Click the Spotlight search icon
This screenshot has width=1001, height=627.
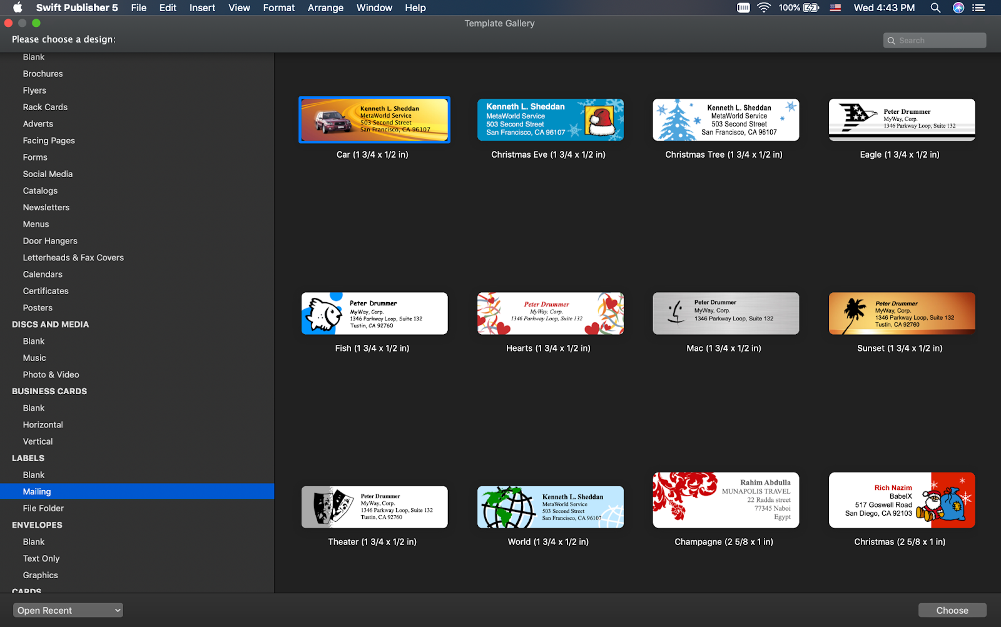935,8
